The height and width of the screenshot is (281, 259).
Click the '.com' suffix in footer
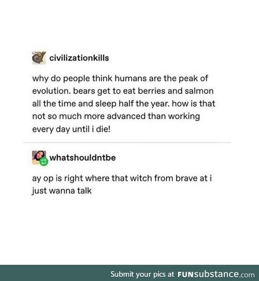click(x=247, y=275)
